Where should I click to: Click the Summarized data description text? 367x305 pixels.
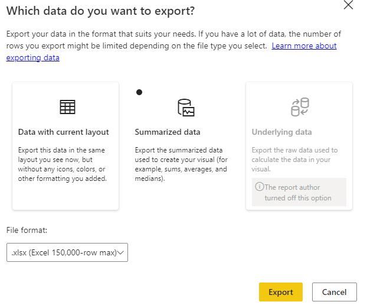[181, 164]
